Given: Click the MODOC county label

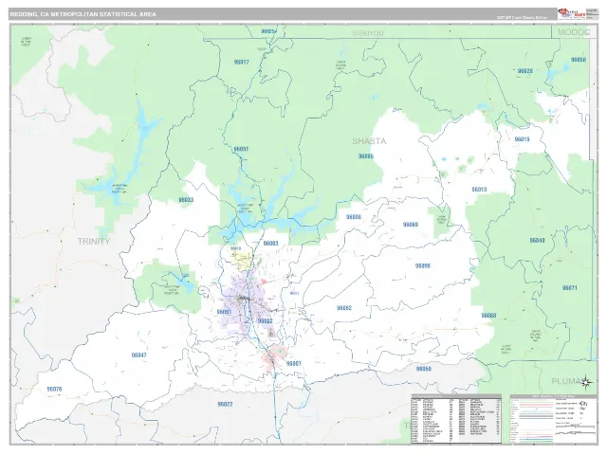Looking at the screenshot, I should click(x=574, y=32).
